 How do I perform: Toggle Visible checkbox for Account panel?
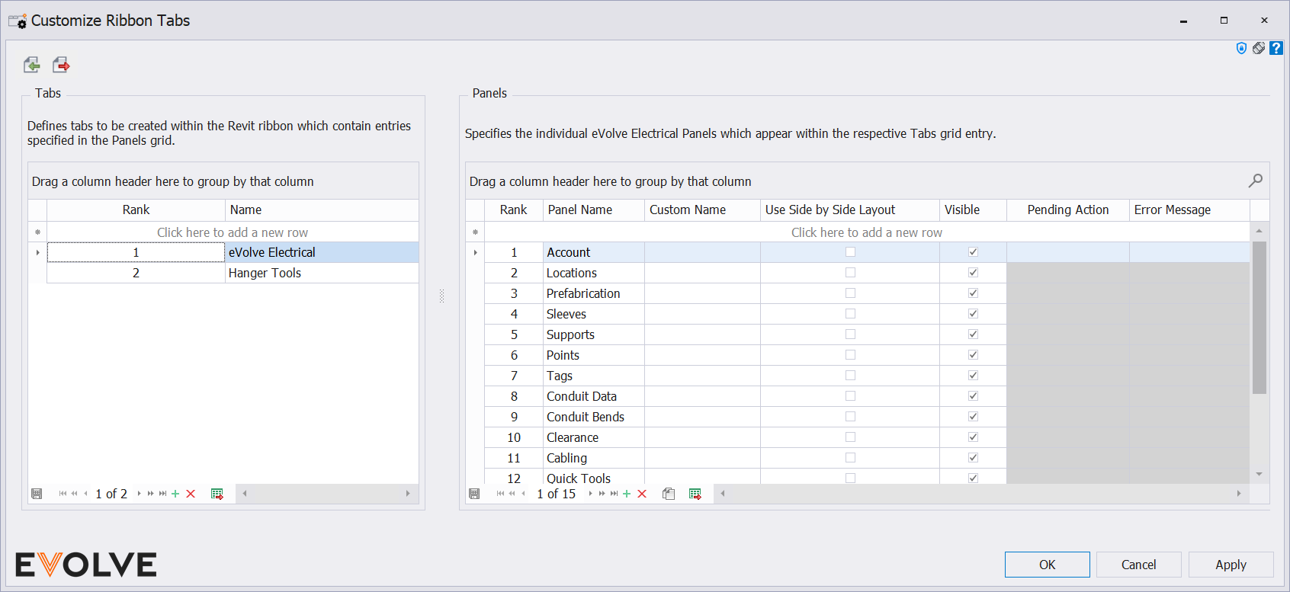pyautogui.click(x=973, y=252)
